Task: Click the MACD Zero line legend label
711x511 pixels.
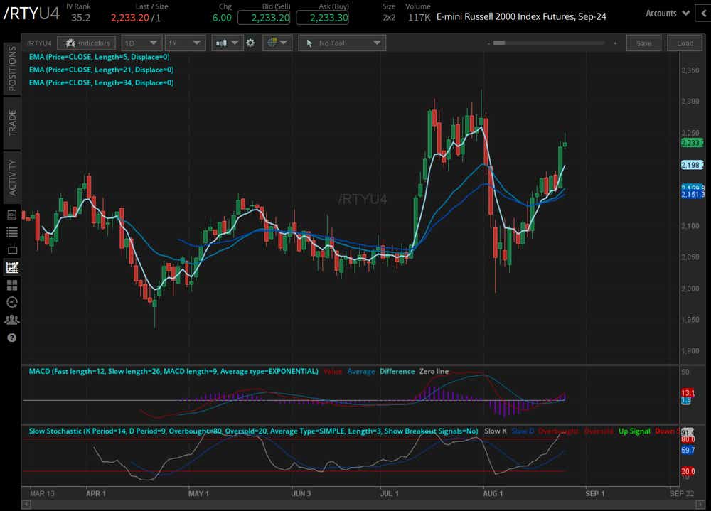Action: click(x=434, y=372)
